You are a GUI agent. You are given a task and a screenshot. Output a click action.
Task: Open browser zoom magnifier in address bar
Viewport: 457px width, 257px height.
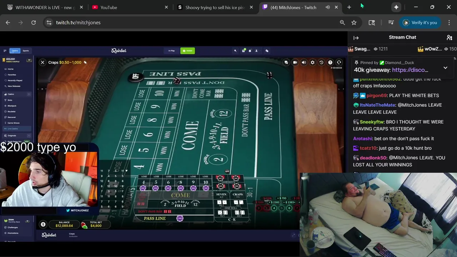(342, 22)
